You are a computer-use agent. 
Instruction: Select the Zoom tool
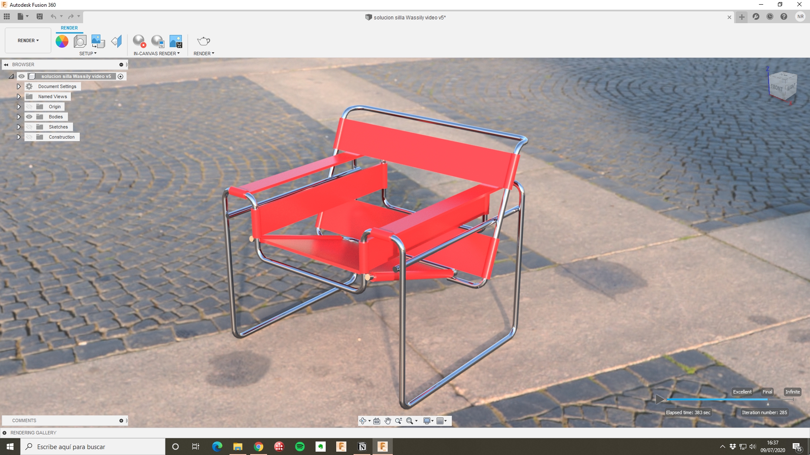point(398,421)
